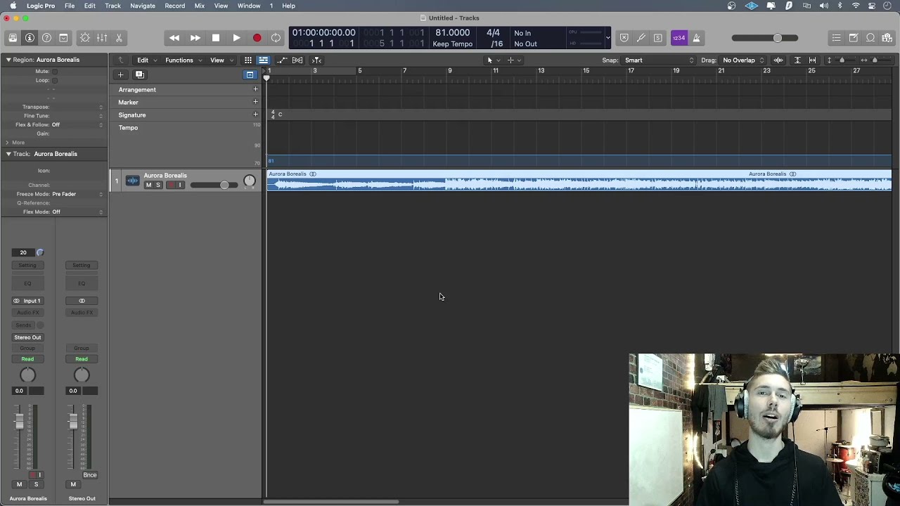Click the Rewind transport button

(174, 38)
